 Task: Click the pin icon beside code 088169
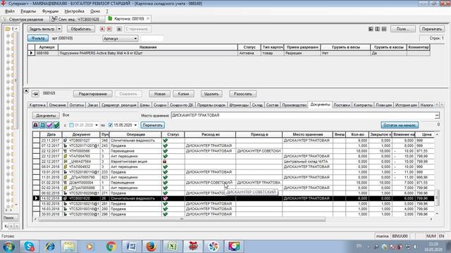[35, 93]
